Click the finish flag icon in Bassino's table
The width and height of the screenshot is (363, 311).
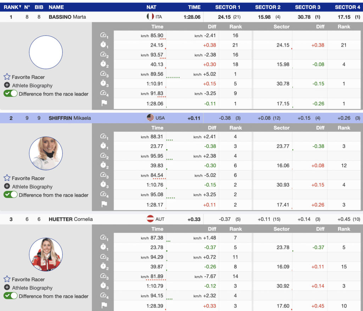(104, 104)
